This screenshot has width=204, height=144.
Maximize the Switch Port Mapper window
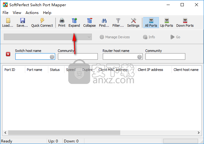tap(182, 5)
